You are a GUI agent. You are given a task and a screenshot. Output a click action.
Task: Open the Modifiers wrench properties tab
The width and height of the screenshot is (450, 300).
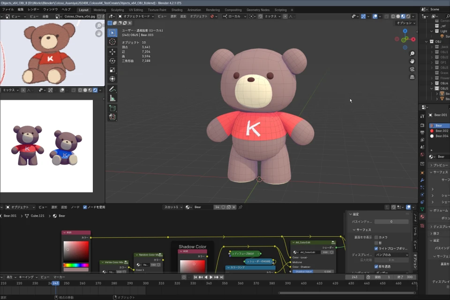[x=422, y=180]
